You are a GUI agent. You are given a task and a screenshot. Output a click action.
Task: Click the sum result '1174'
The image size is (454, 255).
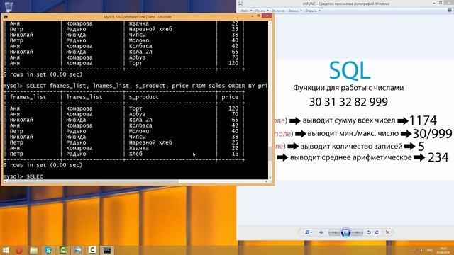tap(423, 120)
